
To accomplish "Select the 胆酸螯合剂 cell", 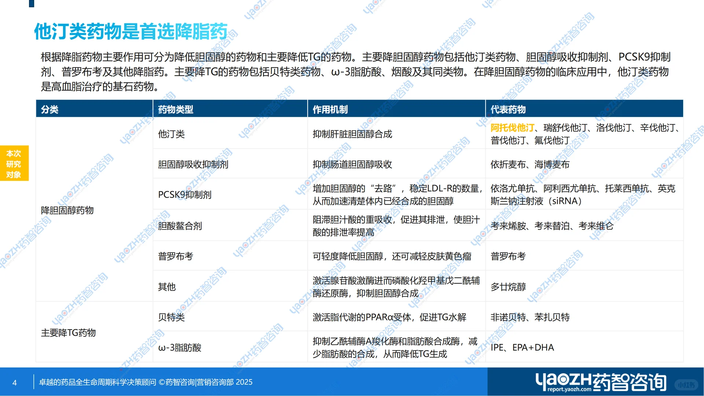I will coord(230,226).
